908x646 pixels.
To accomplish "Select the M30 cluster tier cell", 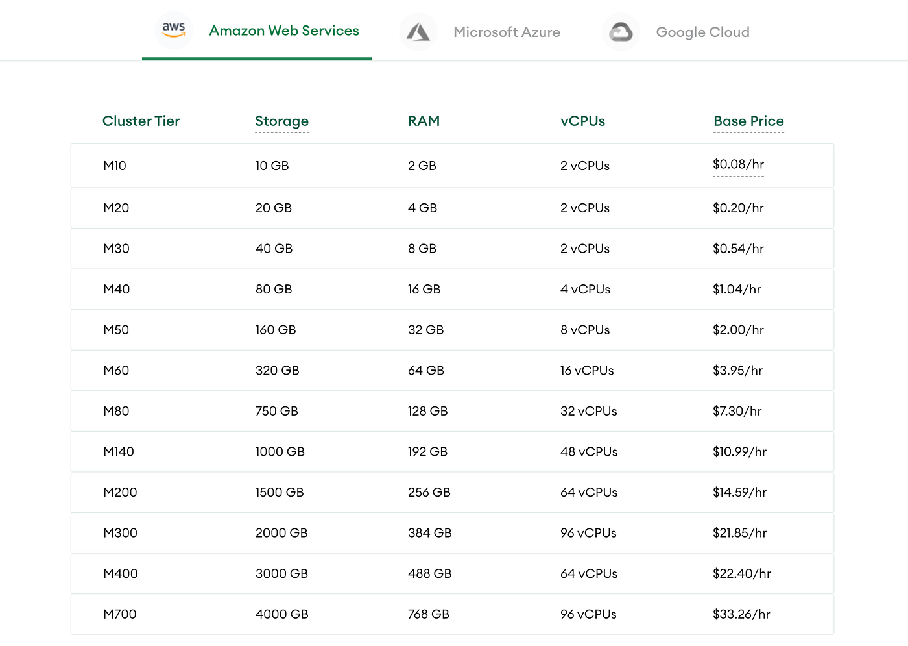I will [116, 249].
